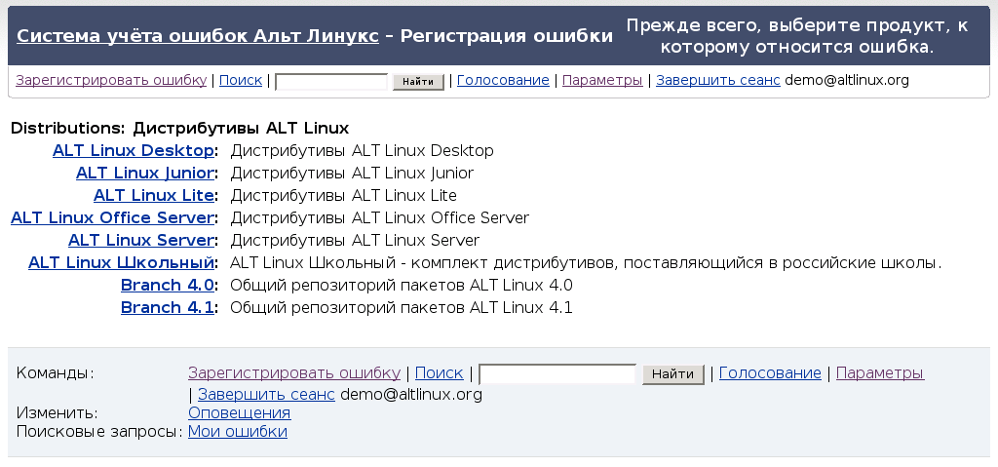Click the header title Система учёта ошибок Альт Линукс
The image size is (998, 467).
198,36
